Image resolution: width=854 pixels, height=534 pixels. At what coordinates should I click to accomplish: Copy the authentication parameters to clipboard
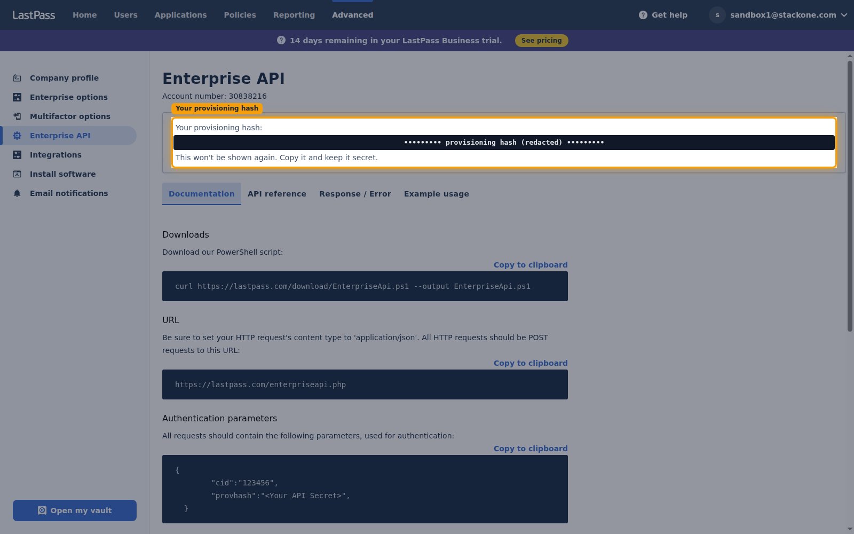(531, 449)
